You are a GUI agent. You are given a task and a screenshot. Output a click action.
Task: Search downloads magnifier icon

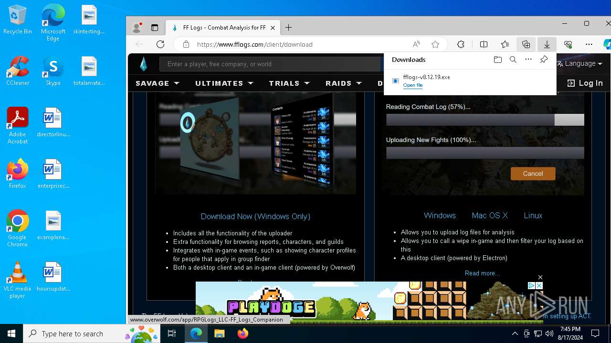pyautogui.click(x=513, y=60)
